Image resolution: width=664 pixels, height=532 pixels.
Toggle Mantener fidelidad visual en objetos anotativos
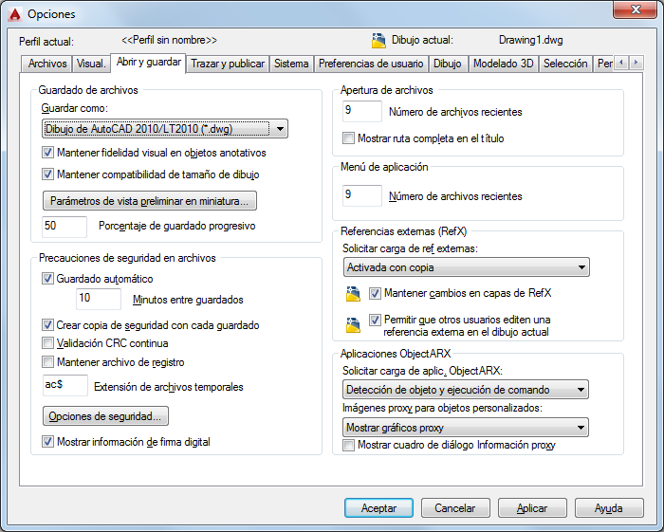pos(47,153)
